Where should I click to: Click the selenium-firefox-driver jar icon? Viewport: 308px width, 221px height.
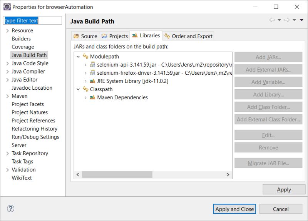[92, 73]
